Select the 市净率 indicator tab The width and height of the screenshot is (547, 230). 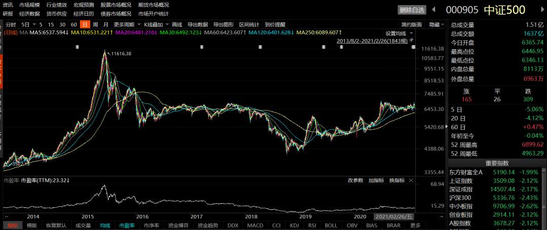pos(151,225)
